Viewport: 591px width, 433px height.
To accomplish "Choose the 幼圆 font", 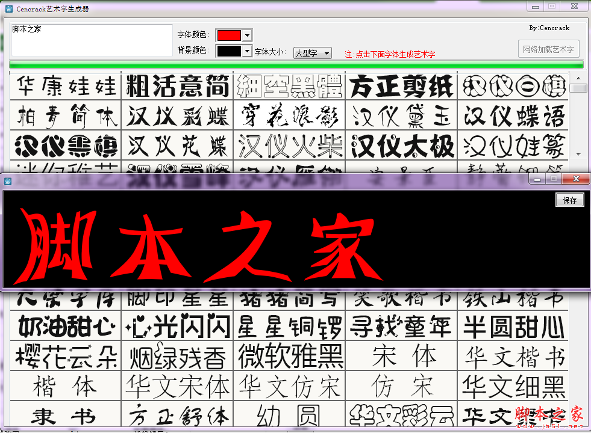I will click(x=289, y=415).
